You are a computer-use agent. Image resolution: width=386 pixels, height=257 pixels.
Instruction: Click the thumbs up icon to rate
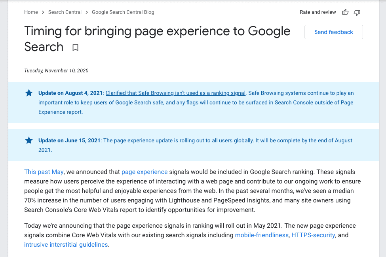[345, 12]
